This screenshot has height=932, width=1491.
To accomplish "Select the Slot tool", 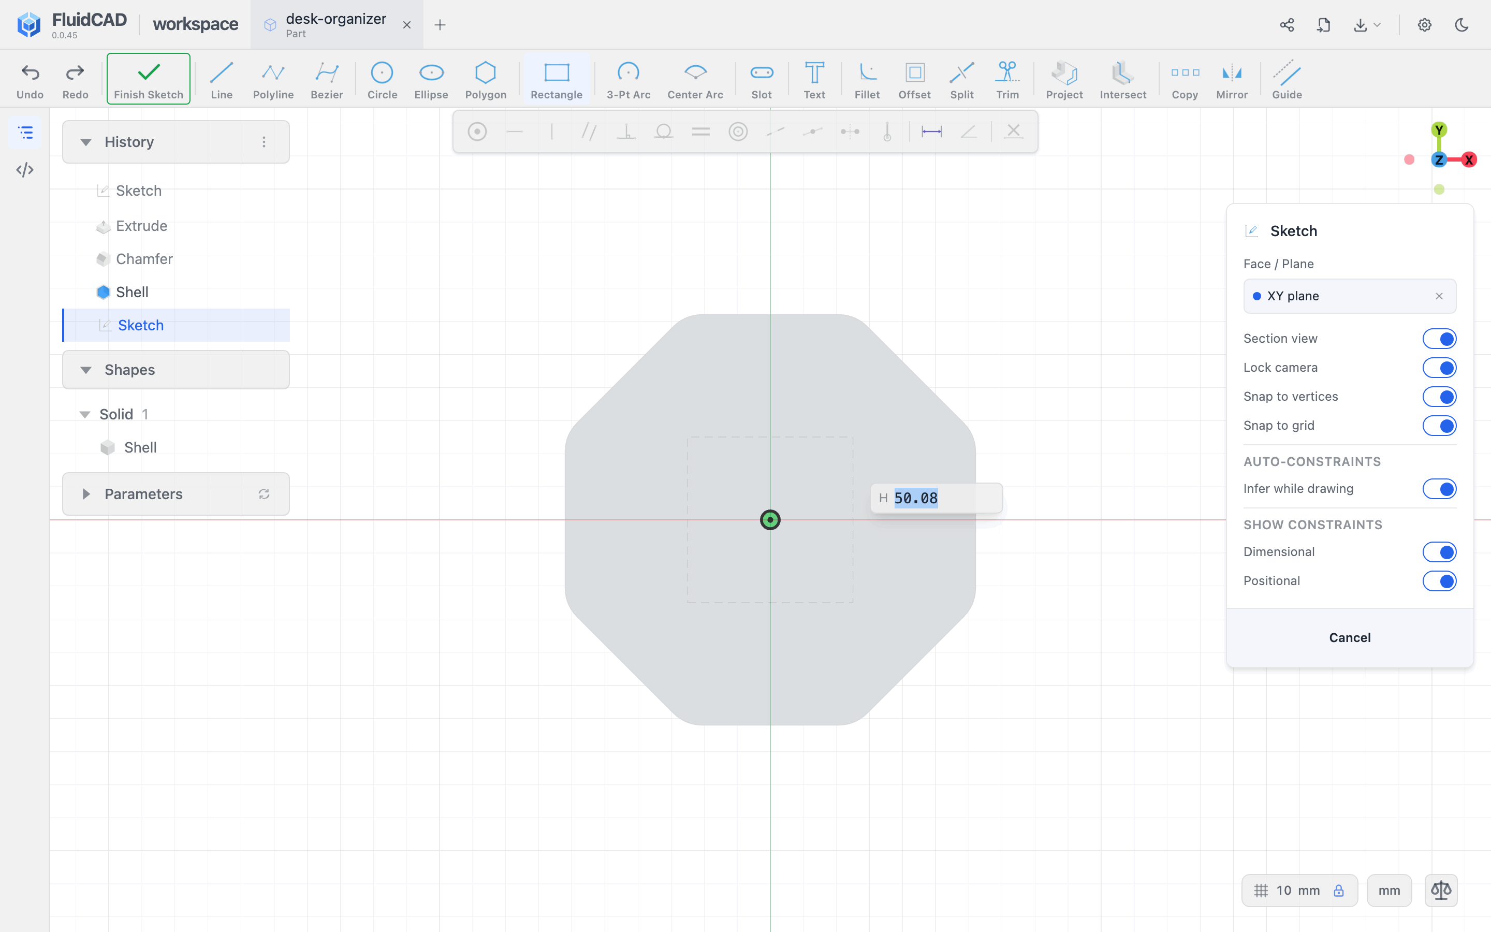I will click(x=762, y=80).
